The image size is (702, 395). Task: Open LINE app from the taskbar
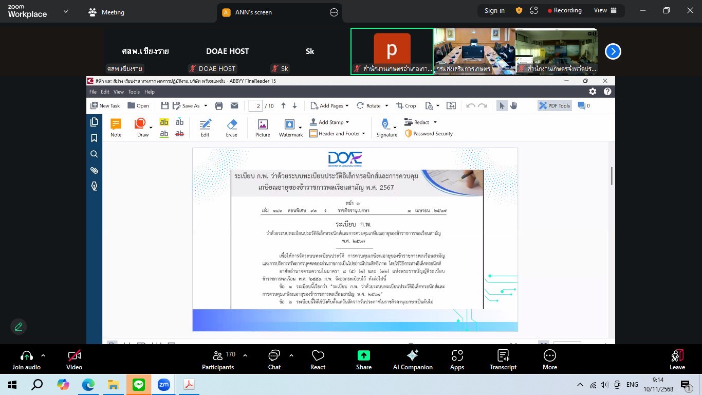[x=139, y=385]
